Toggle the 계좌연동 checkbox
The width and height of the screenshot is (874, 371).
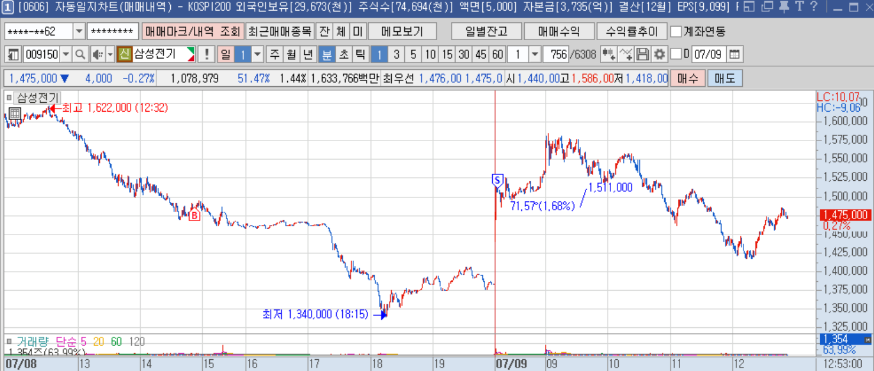point(677,31)
